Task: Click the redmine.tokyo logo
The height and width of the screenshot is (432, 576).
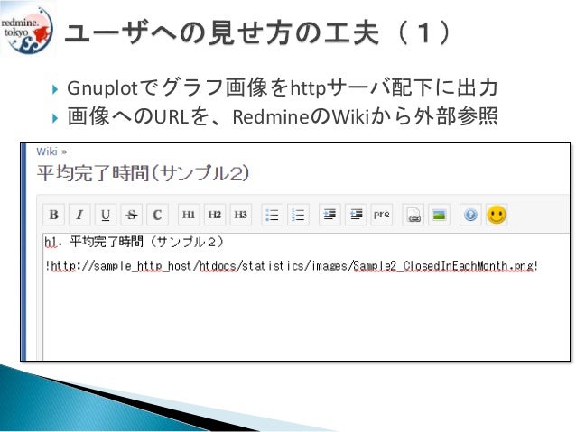Action: (x=26, y=29)
